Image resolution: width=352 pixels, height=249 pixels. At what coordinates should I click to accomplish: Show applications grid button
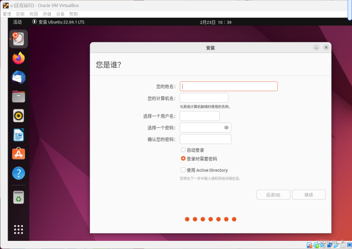[18, 230]
